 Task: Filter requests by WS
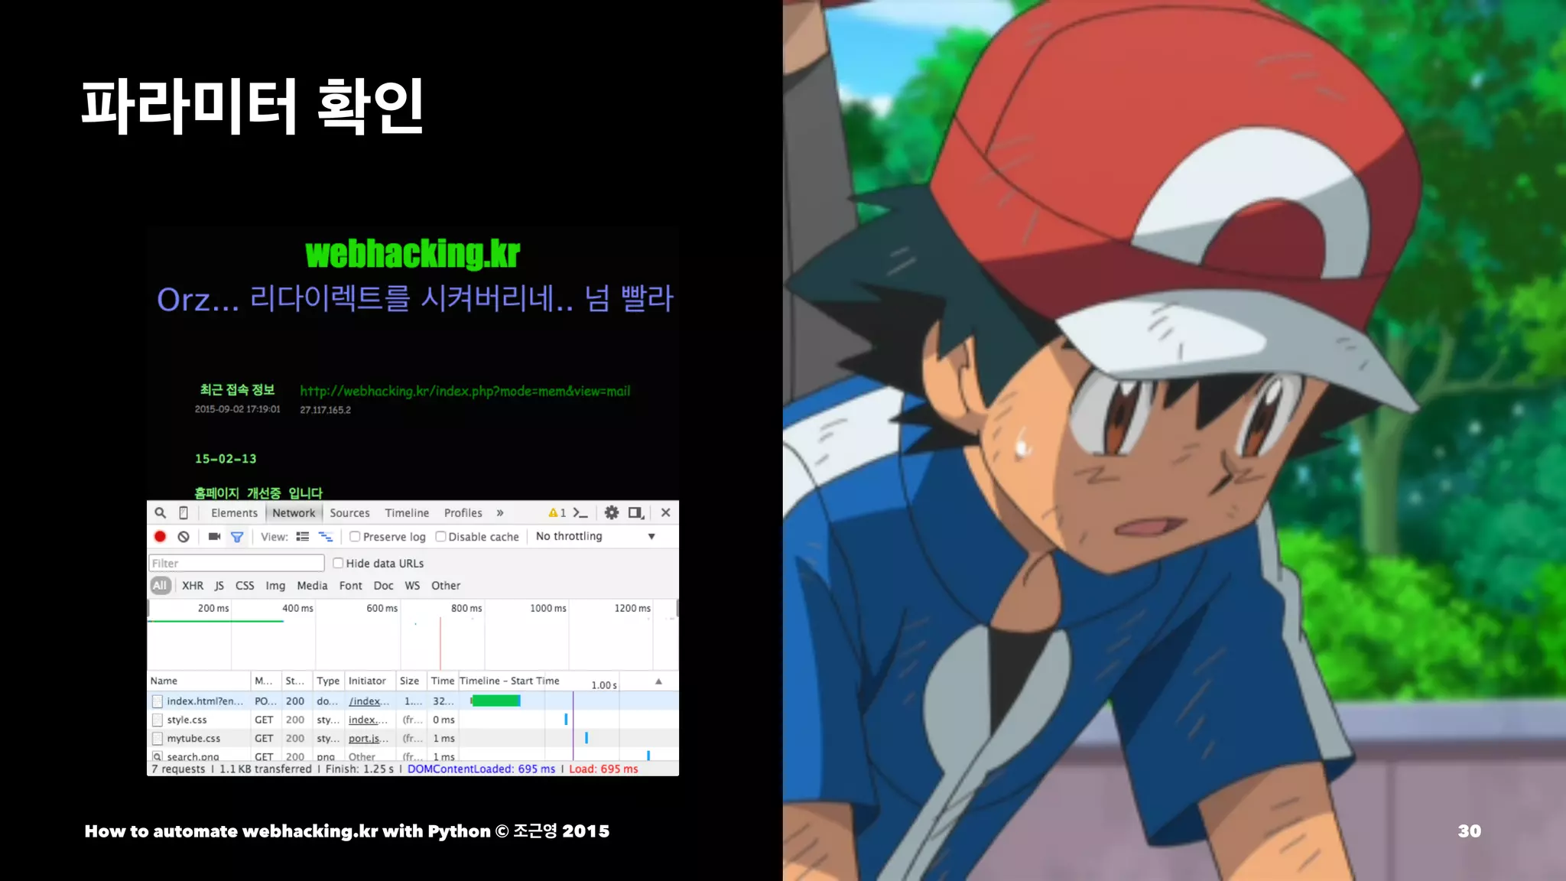pyautogui.click(x=412, y=586)
